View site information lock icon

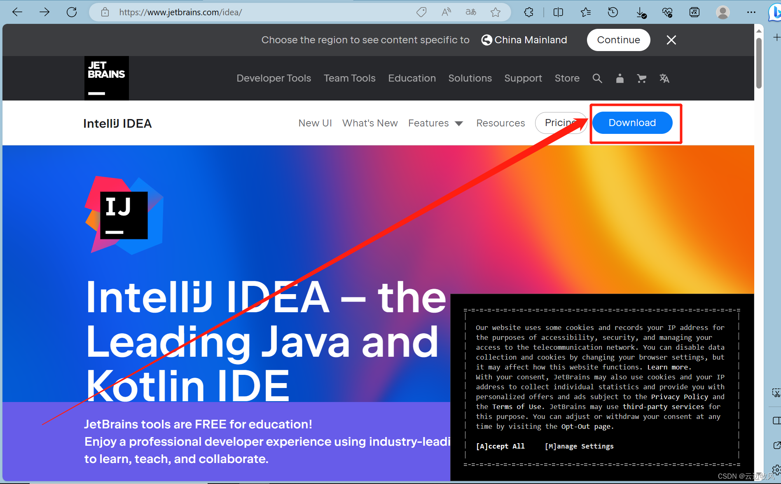[105, 12]
